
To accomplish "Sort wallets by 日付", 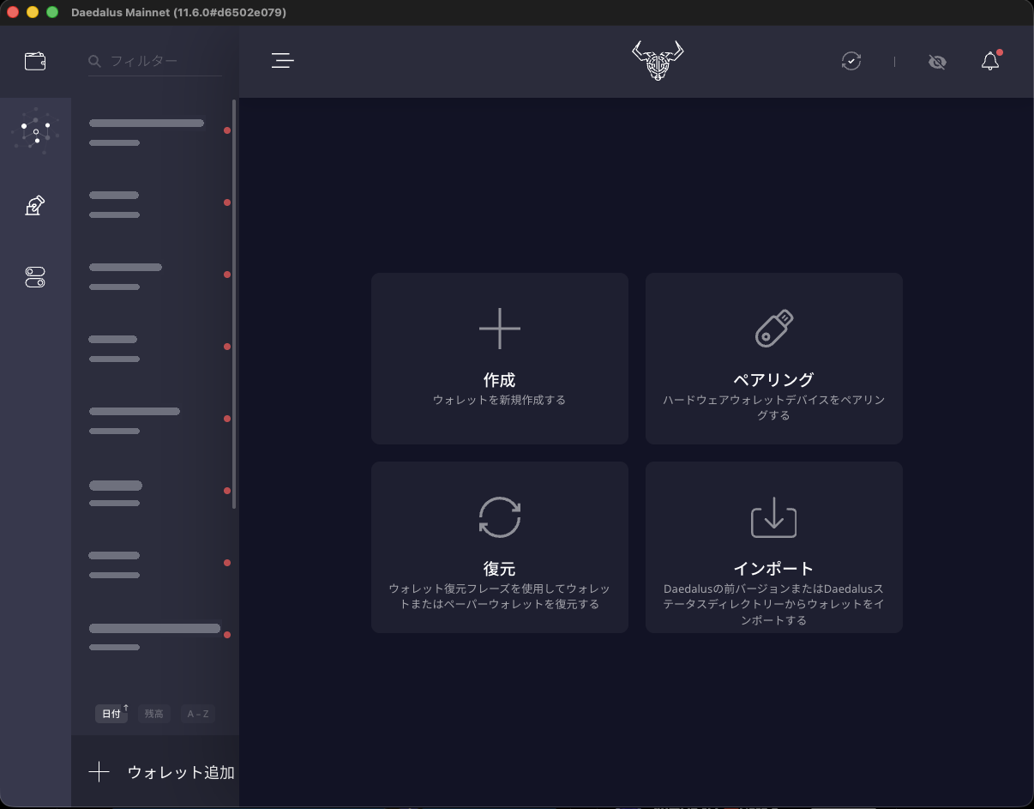I will [111, 714].
